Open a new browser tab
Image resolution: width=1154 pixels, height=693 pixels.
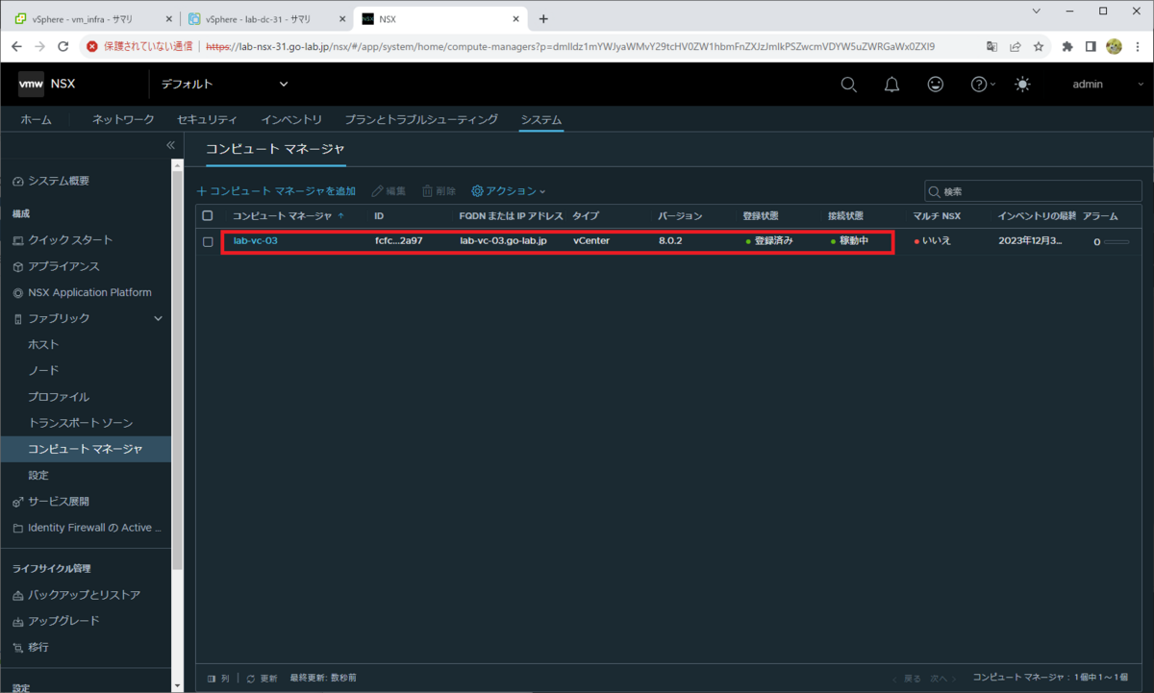pyautogui.click(x=543, y=18)
